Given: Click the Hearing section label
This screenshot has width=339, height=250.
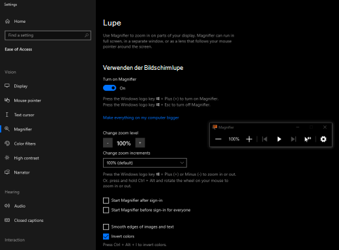Looking at the screenshot, I should [x=12, y=192].
